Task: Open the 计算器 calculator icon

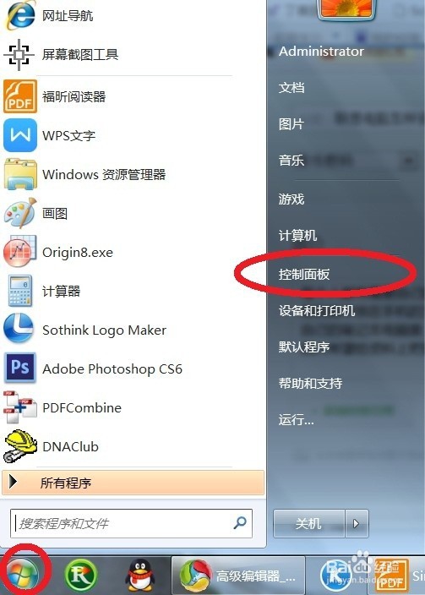Action: click(20, 291)
